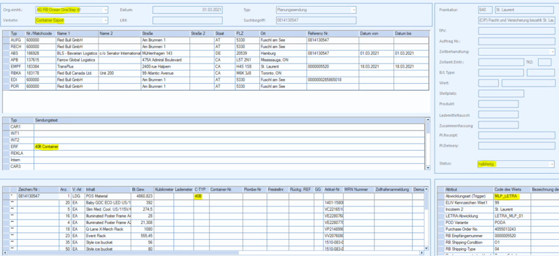
Task: Click the TKZ input field
Action: [544, 62]
